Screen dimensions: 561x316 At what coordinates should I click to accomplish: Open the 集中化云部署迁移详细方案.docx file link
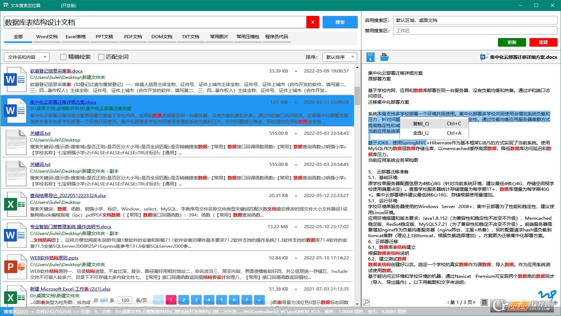click(x=63, y=102)
